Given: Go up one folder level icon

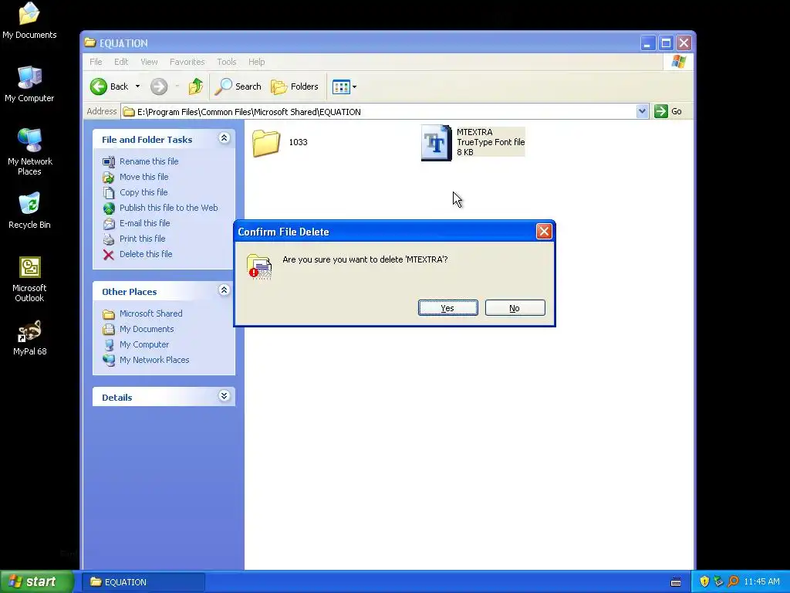Looking at the screenshot, I should click(195, 86).
